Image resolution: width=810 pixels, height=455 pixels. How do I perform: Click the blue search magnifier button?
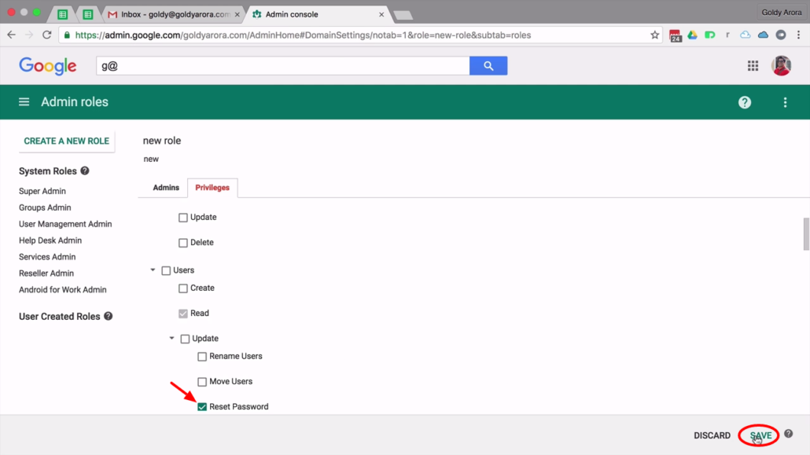(x=488, y=65)
